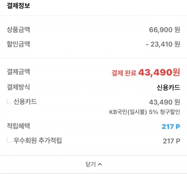This screenshot has width=187, height=174.
Task: Click the 결제방식 label
Action: [x=18, y=87]
